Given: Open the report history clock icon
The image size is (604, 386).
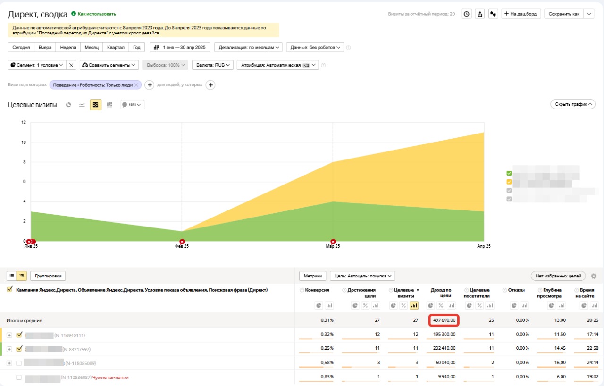Looking at the screenshot, I should [x=466, y=14].
